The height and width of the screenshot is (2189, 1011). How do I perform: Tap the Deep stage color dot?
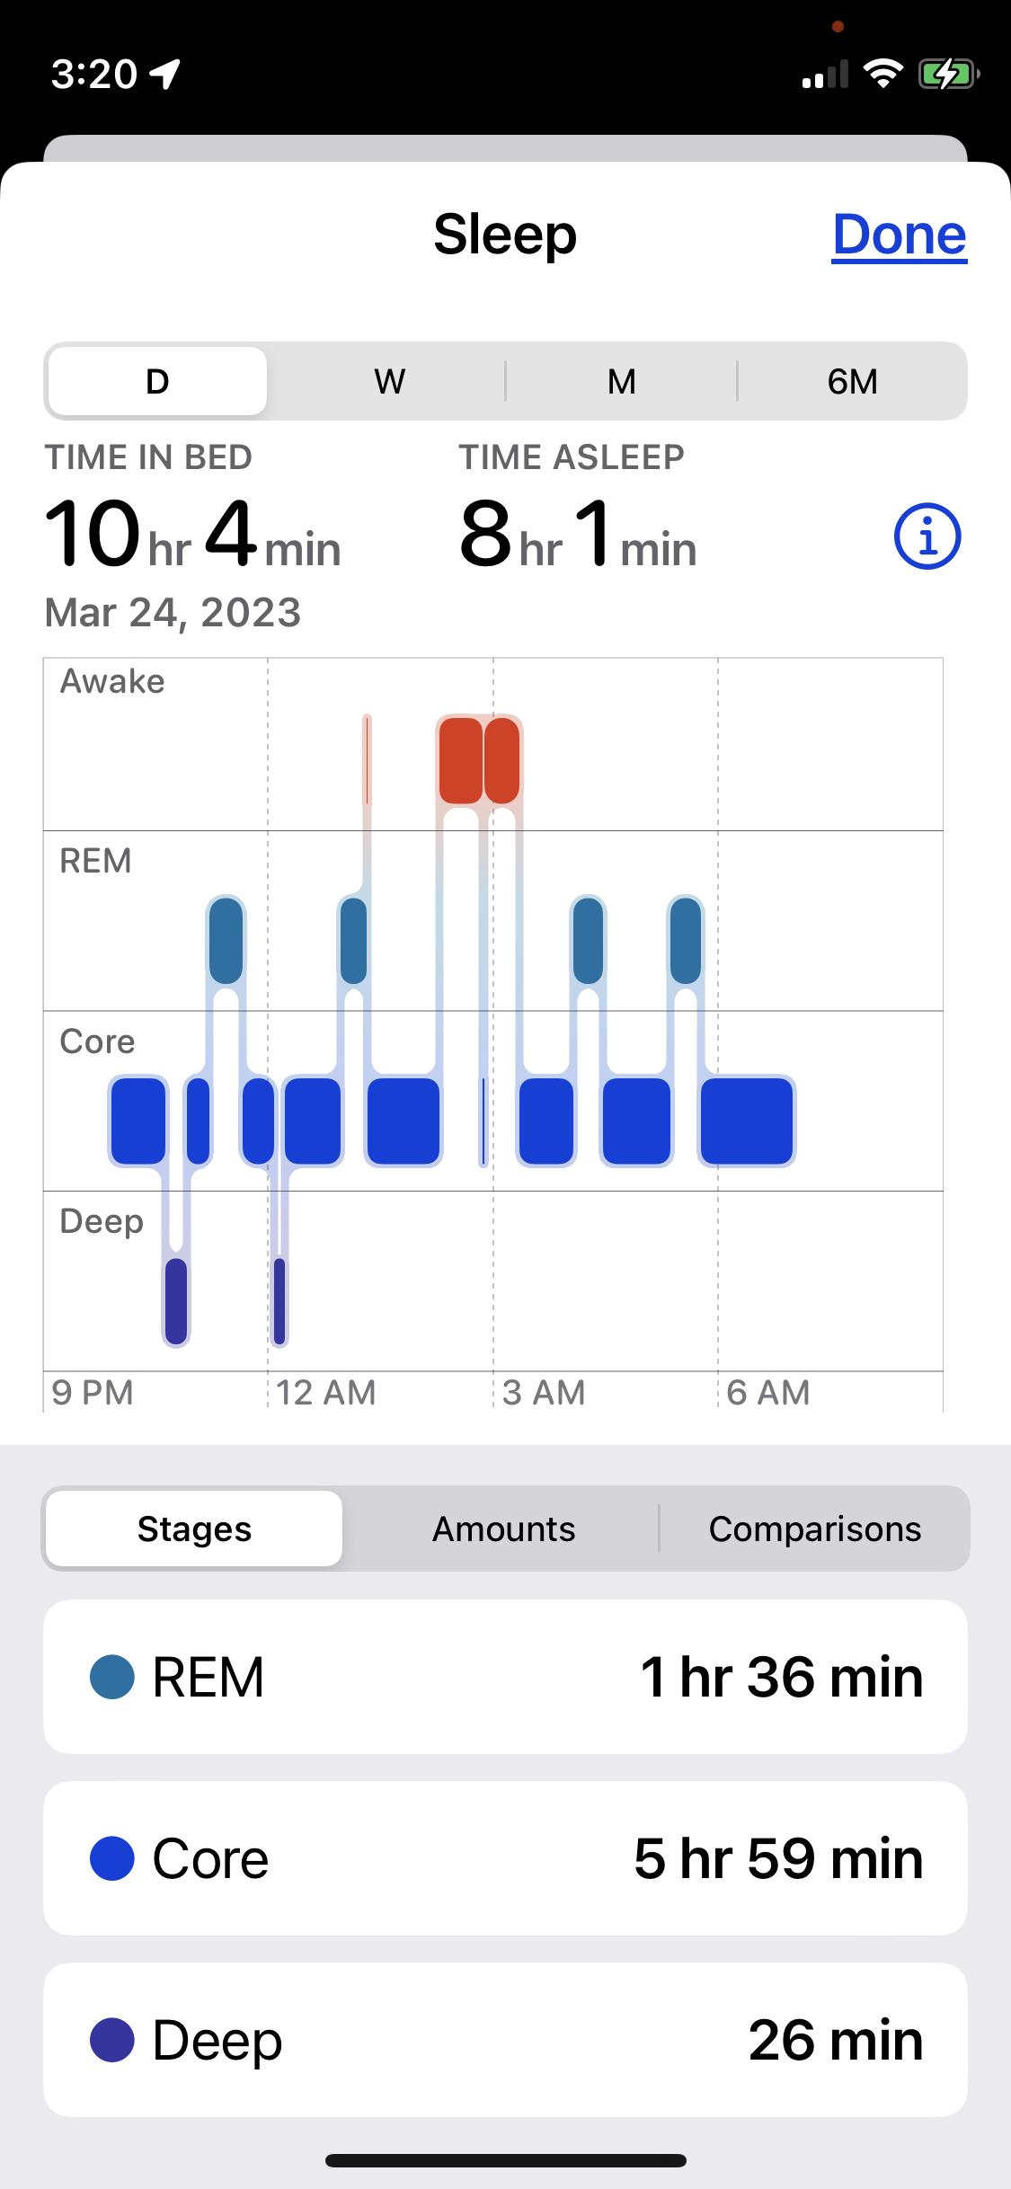[x=112, y=2040]
